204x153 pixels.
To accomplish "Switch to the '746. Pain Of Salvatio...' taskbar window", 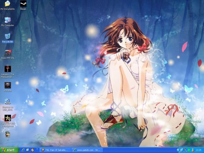I will tap(55, 150).
